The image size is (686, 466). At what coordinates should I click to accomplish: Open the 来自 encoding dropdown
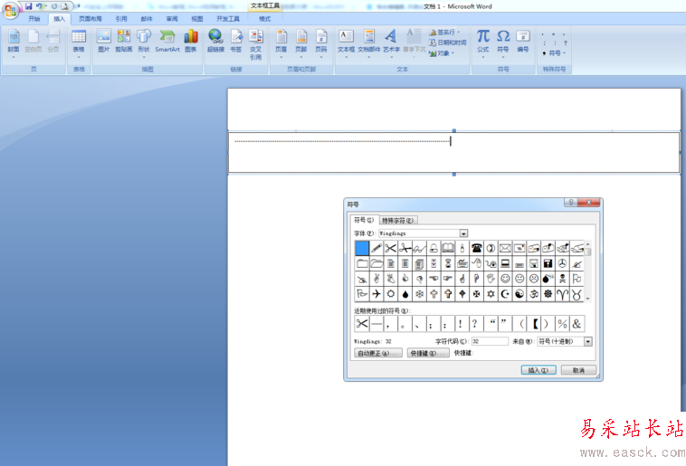point(588,341)
